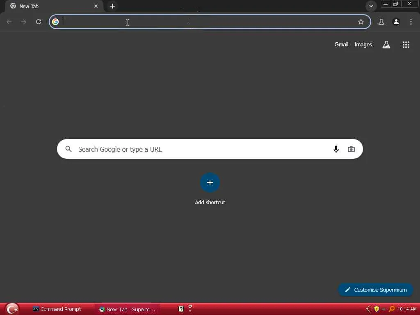Screen dimensions: 420x315
Task: Switch to Command Prompt in taskbar
Action: pyautogui.click(x=57, y=309)
